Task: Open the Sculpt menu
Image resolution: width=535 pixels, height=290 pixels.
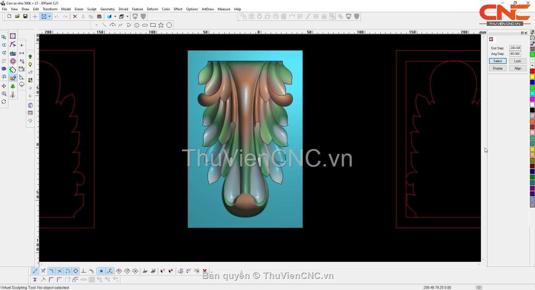Action: pyautogui.click(x=92, y=9)
